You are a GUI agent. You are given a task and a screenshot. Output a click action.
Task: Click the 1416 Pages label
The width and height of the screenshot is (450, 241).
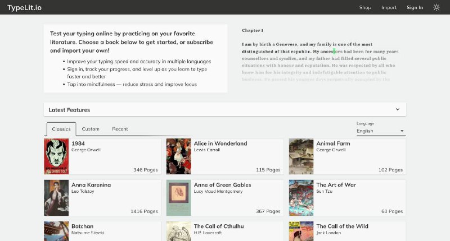[144, 211]
